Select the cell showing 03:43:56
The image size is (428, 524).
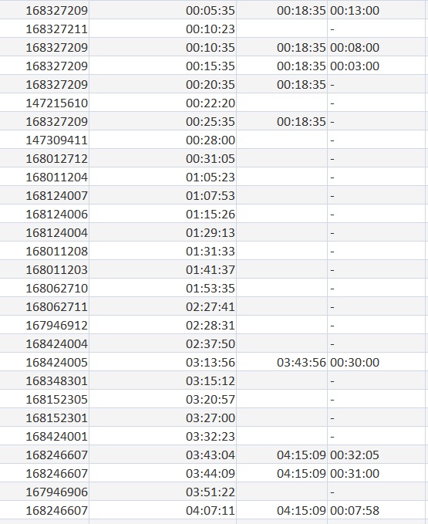click(281, 362)
